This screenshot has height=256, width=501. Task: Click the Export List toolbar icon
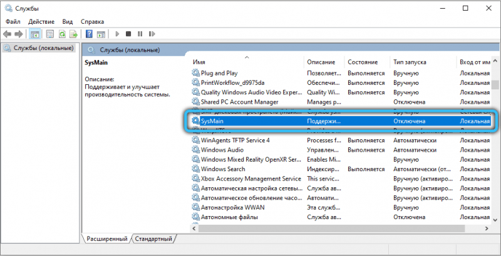click(x=74, y=34)
